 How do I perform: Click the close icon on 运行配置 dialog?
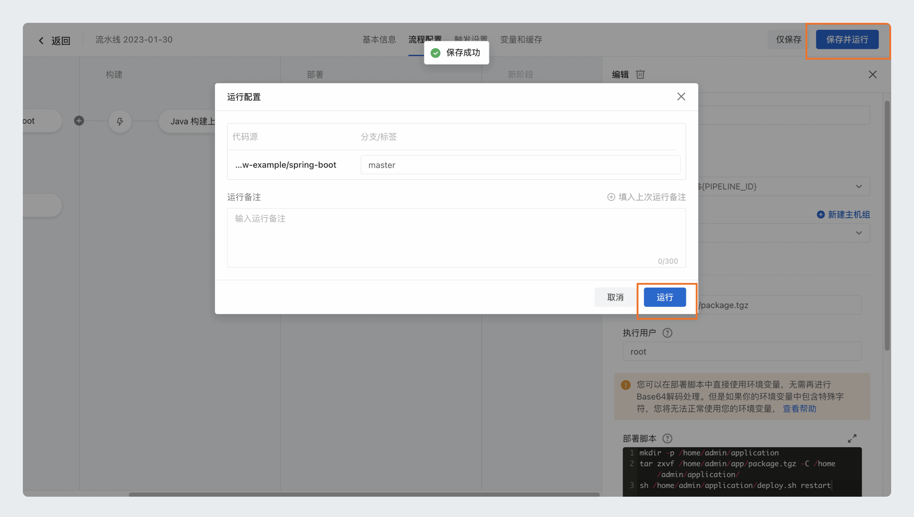[x=681, y=97]
